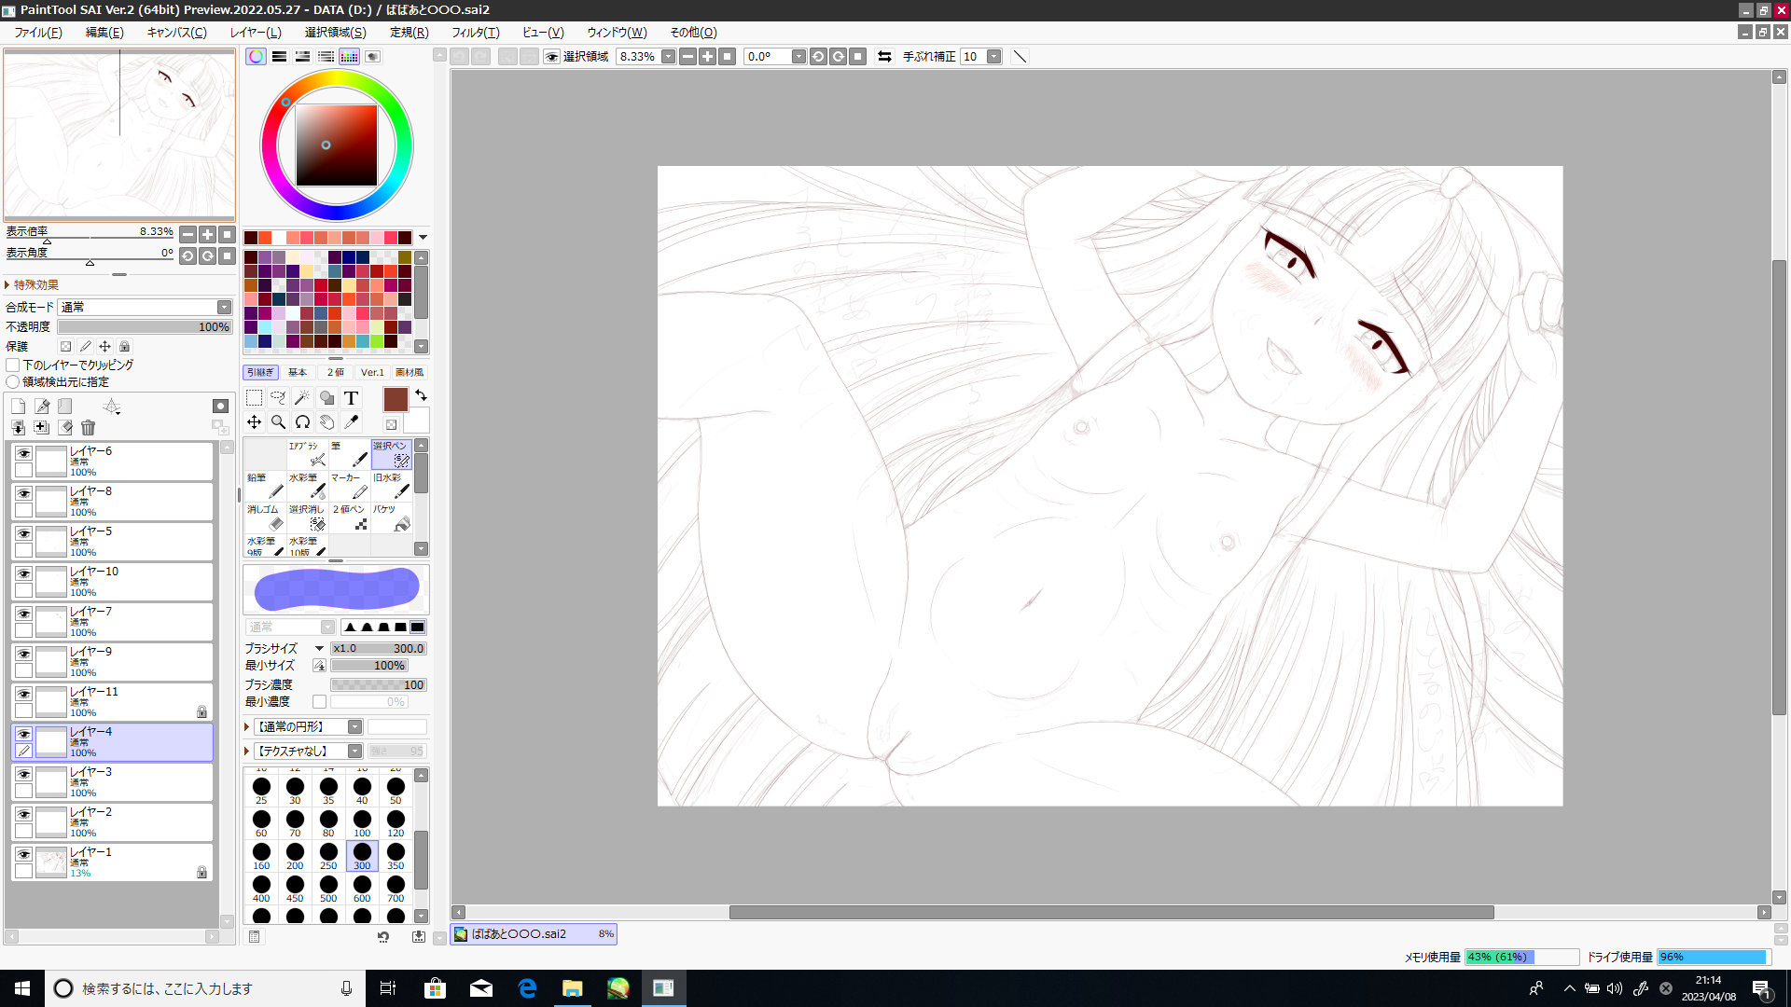Select 領域検出元に指定 radio button
This screenshot has height=1007, width=1791.
[x=13, y=382]
